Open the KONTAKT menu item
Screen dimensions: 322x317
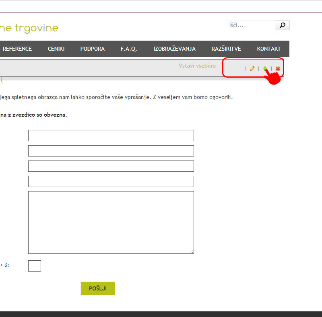pyautogui.click(x=269, y=49)
